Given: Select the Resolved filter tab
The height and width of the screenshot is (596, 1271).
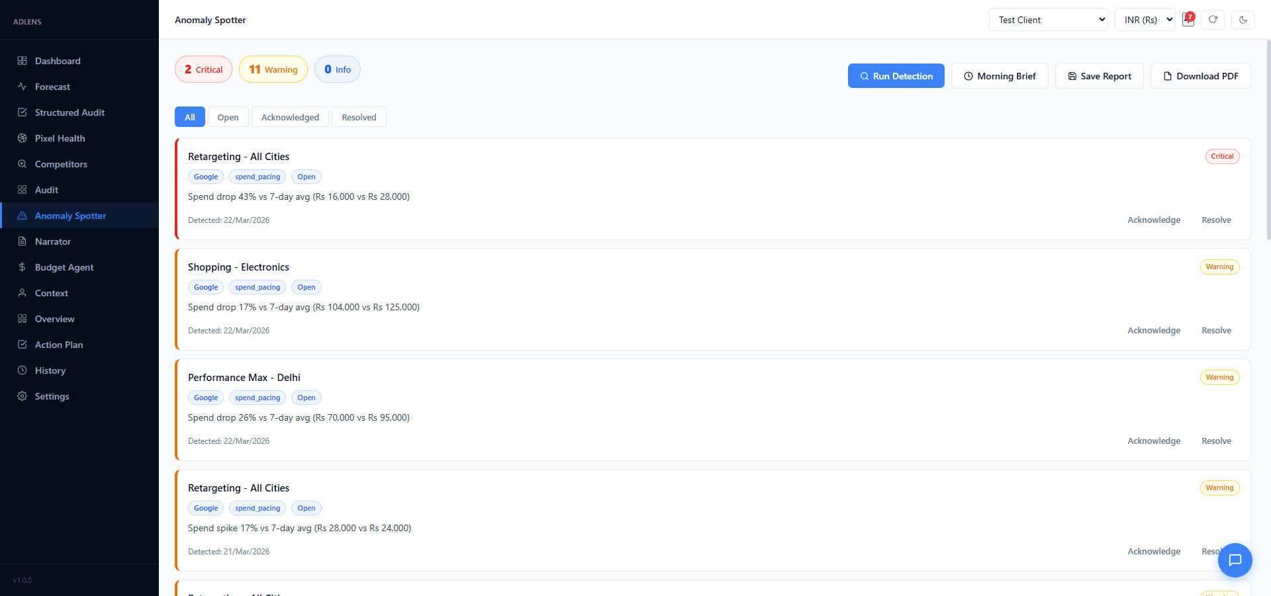Looking at the screenshot, I should click(359, 117).
